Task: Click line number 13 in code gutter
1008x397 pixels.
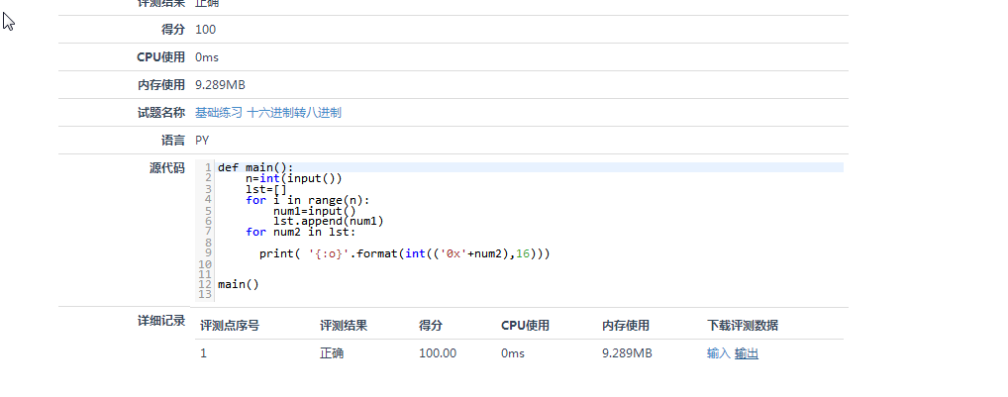Action: tap(205, 294)
